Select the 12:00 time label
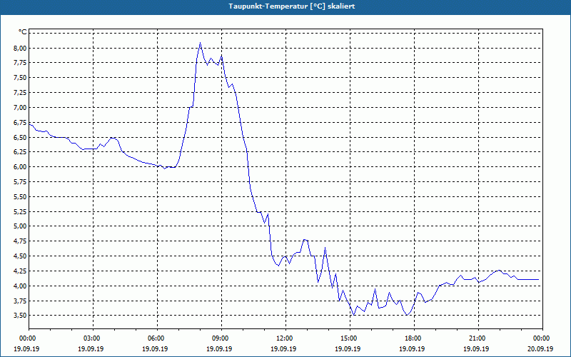This screenshot has width=571, height=357. 285,338
